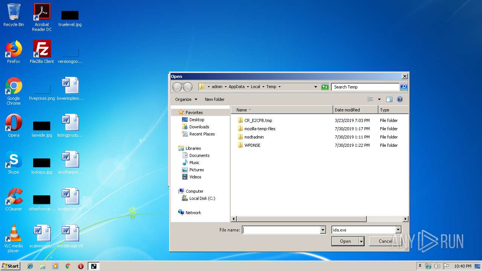482x271 pixels.
Task: Focus the File name input field
Action: 281,230
